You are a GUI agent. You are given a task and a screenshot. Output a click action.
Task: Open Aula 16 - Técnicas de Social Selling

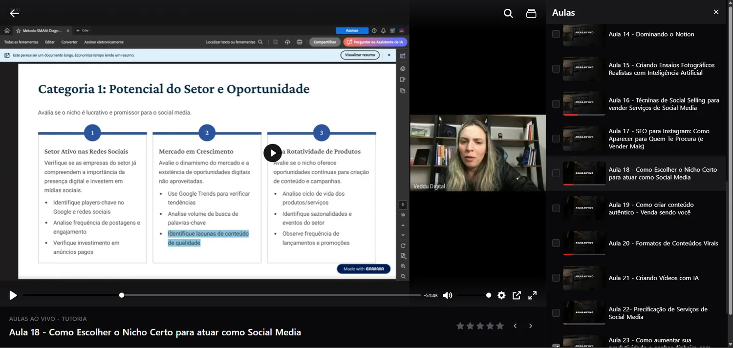[x=664, y=104]
